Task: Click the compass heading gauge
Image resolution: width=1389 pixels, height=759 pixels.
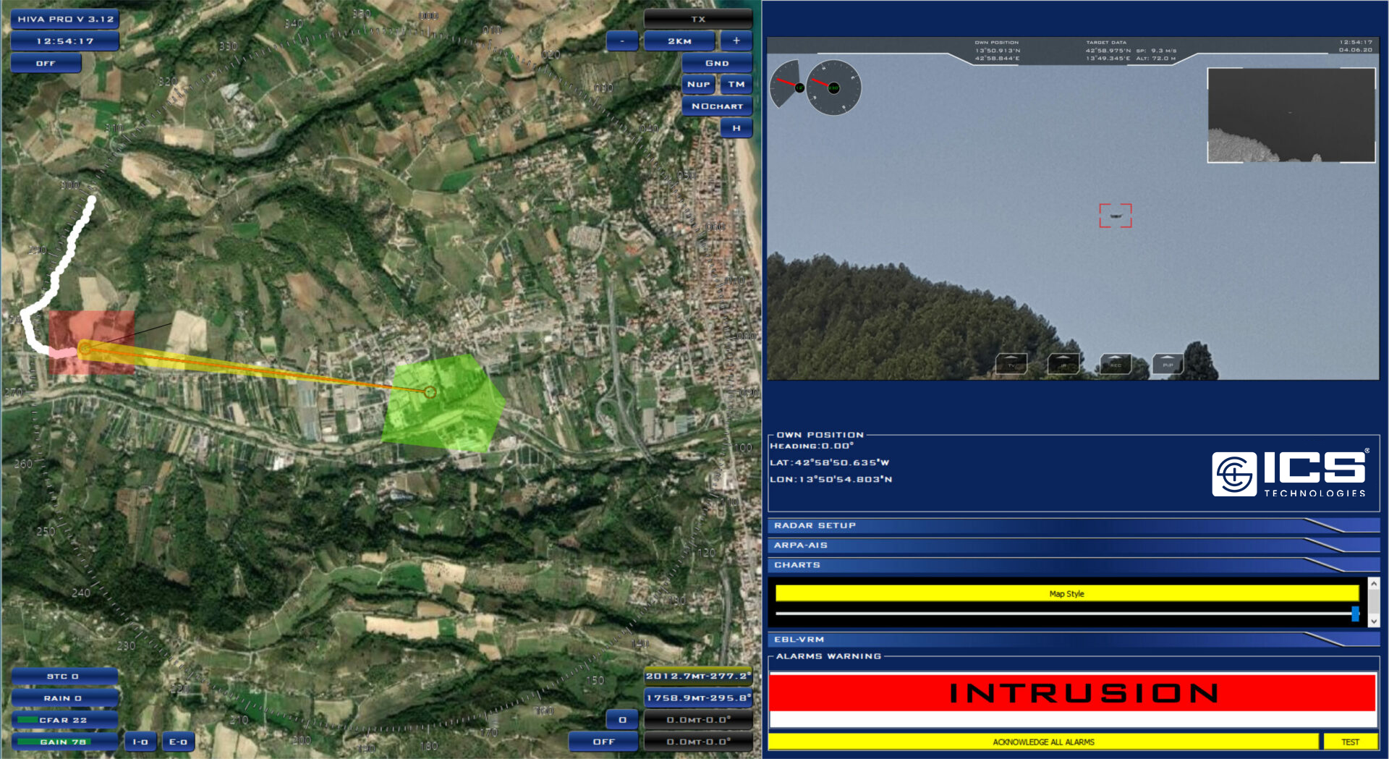Action: click(x=833, y=88)
